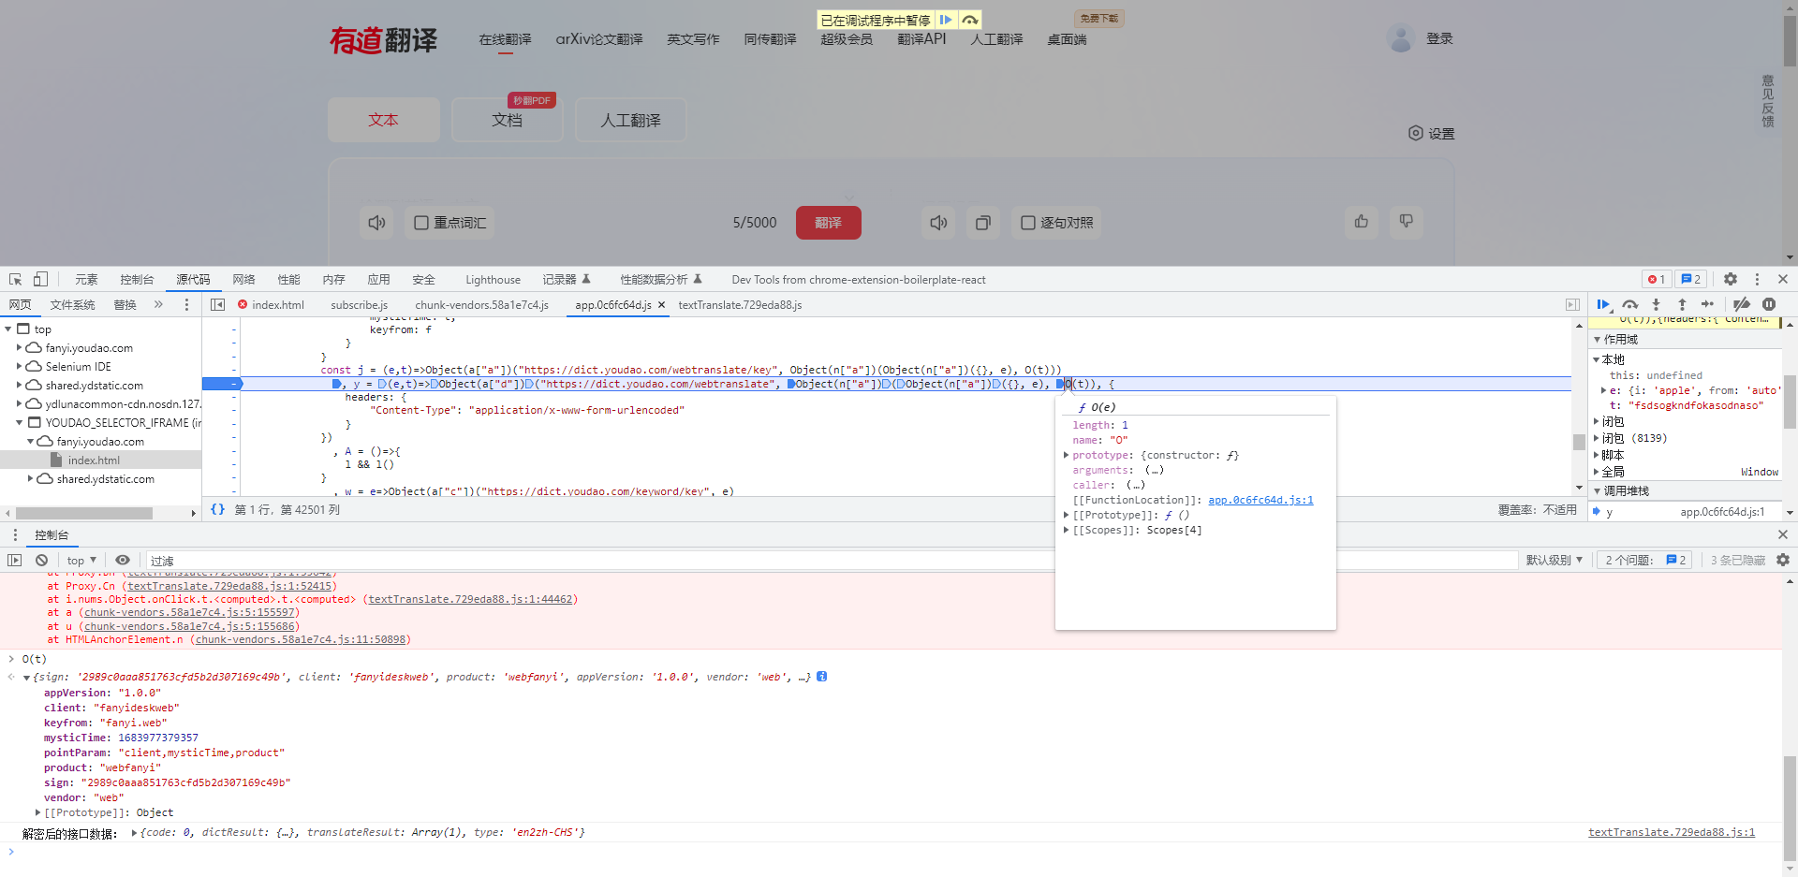Open the console settings gear
This screenshot has height=877, width=1798.
tap(1783, 560)
